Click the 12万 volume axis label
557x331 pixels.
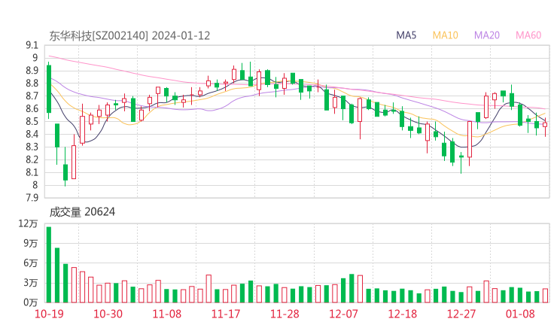point(28,223)
